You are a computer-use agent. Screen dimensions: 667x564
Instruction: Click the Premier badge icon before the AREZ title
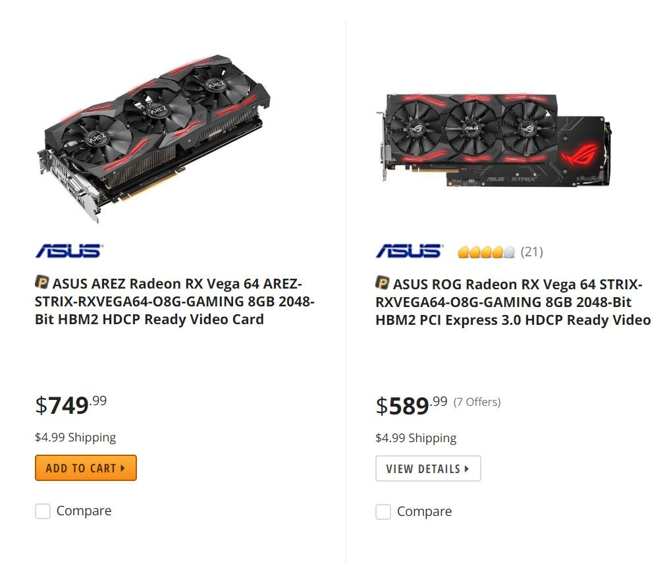click(42, 283)
